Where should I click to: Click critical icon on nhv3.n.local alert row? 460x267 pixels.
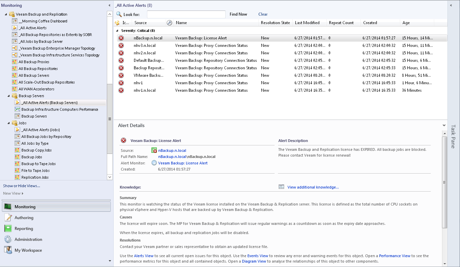pyautogui.click(x=121, y=46)
